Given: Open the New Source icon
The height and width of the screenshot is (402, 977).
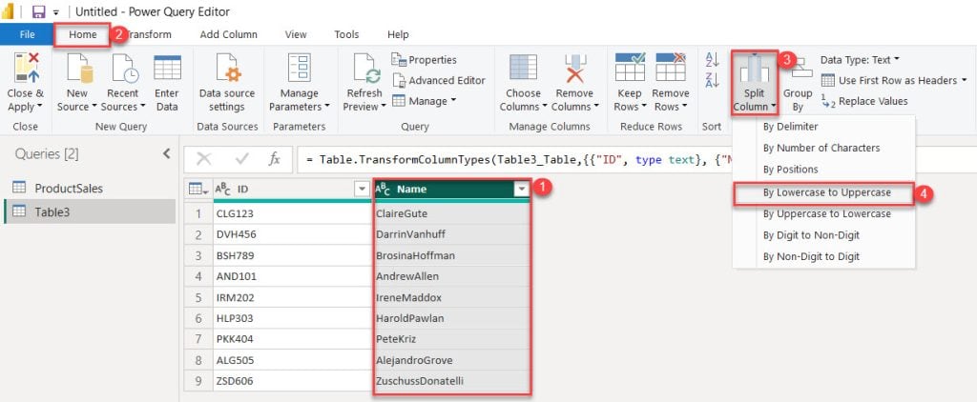Looking at the screenshot, I should (x=80, y=68).
